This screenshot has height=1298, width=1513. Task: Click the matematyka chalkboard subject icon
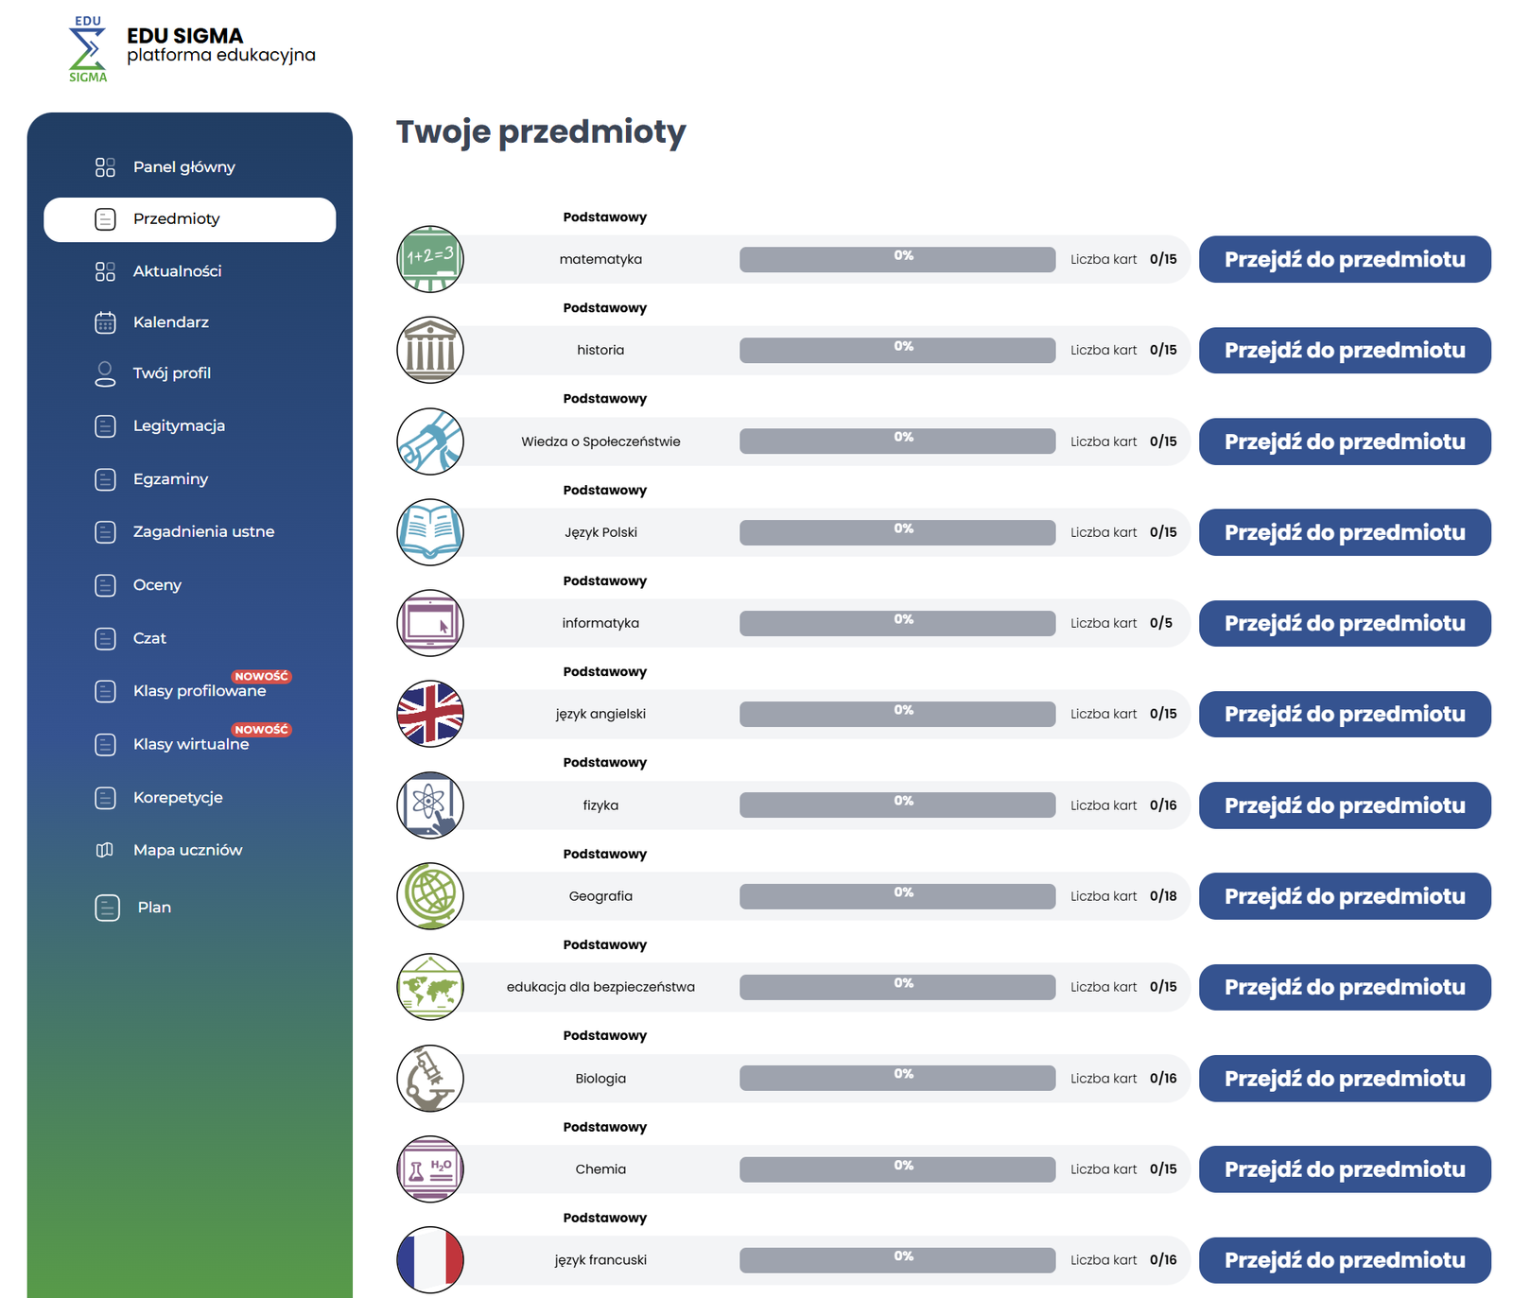[430, 259]
